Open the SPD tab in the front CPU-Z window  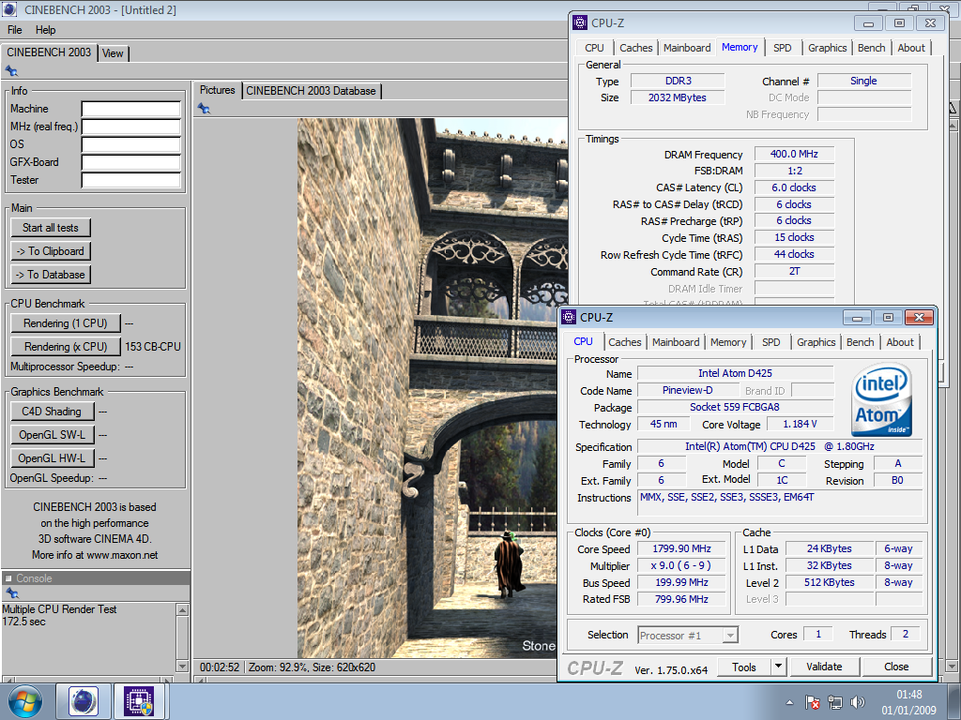tap(771, 342)
